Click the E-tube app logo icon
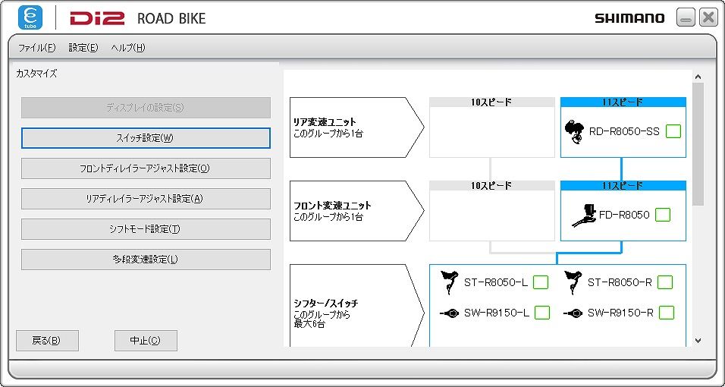The width and height of the screenshot is (725, 387). click(x=30, y=17)
